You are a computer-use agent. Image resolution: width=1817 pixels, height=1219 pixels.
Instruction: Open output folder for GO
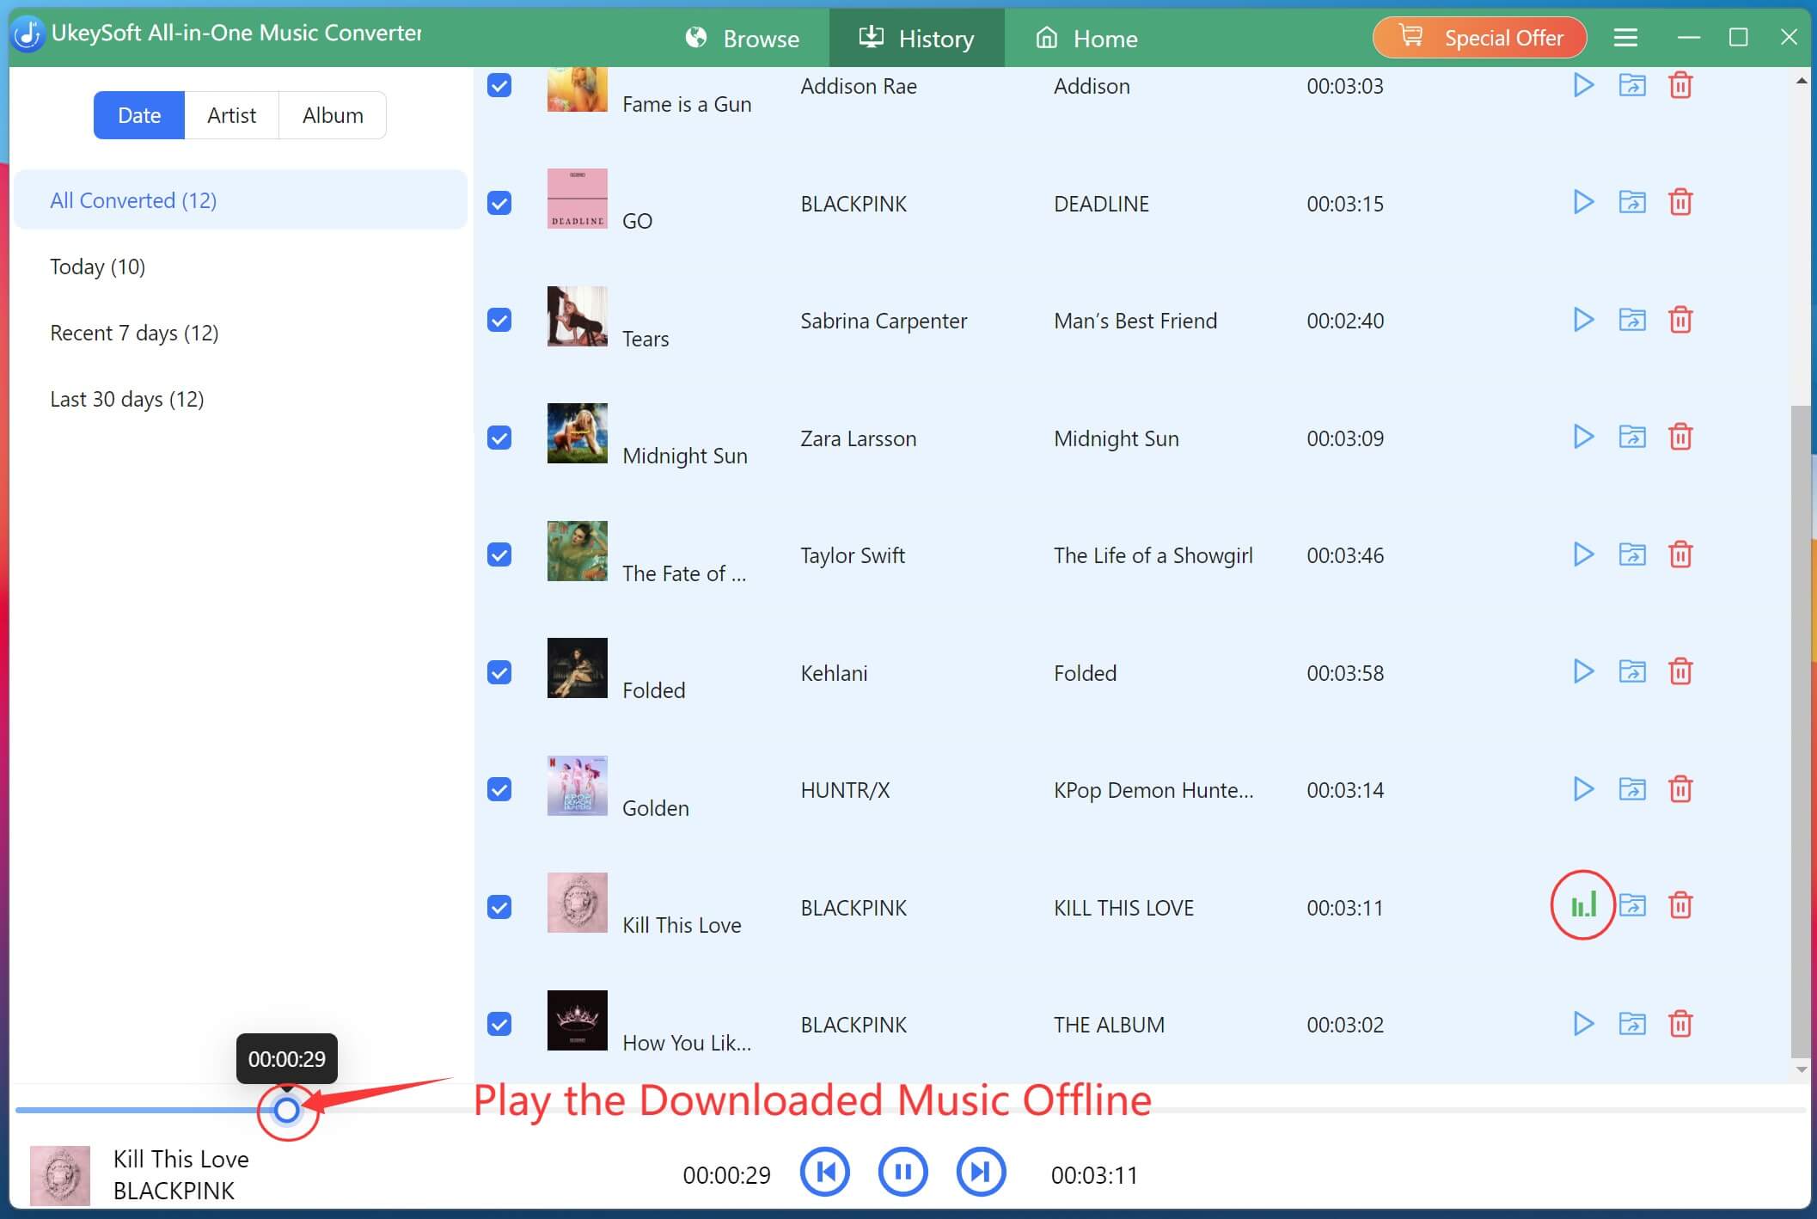[x=1631, y=202]
